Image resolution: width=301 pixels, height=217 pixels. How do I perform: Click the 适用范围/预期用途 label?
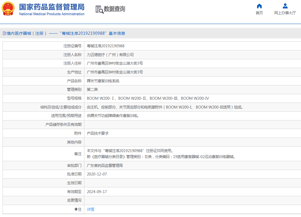click(66, 116)
